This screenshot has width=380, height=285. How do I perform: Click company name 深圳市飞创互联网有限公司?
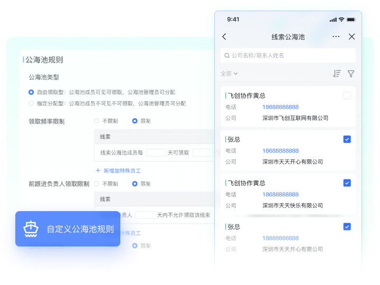[x=295, y=118]
